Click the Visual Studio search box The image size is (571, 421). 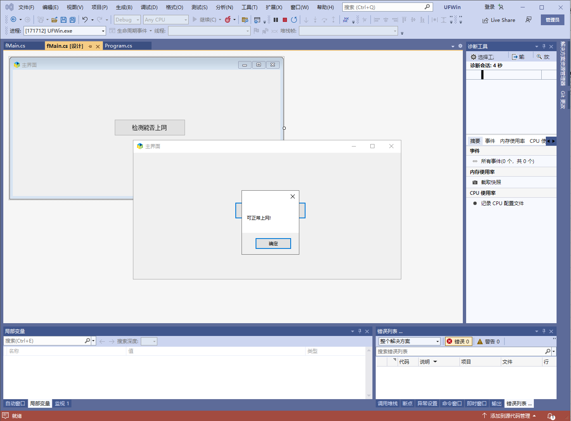[x=387, y=7]
